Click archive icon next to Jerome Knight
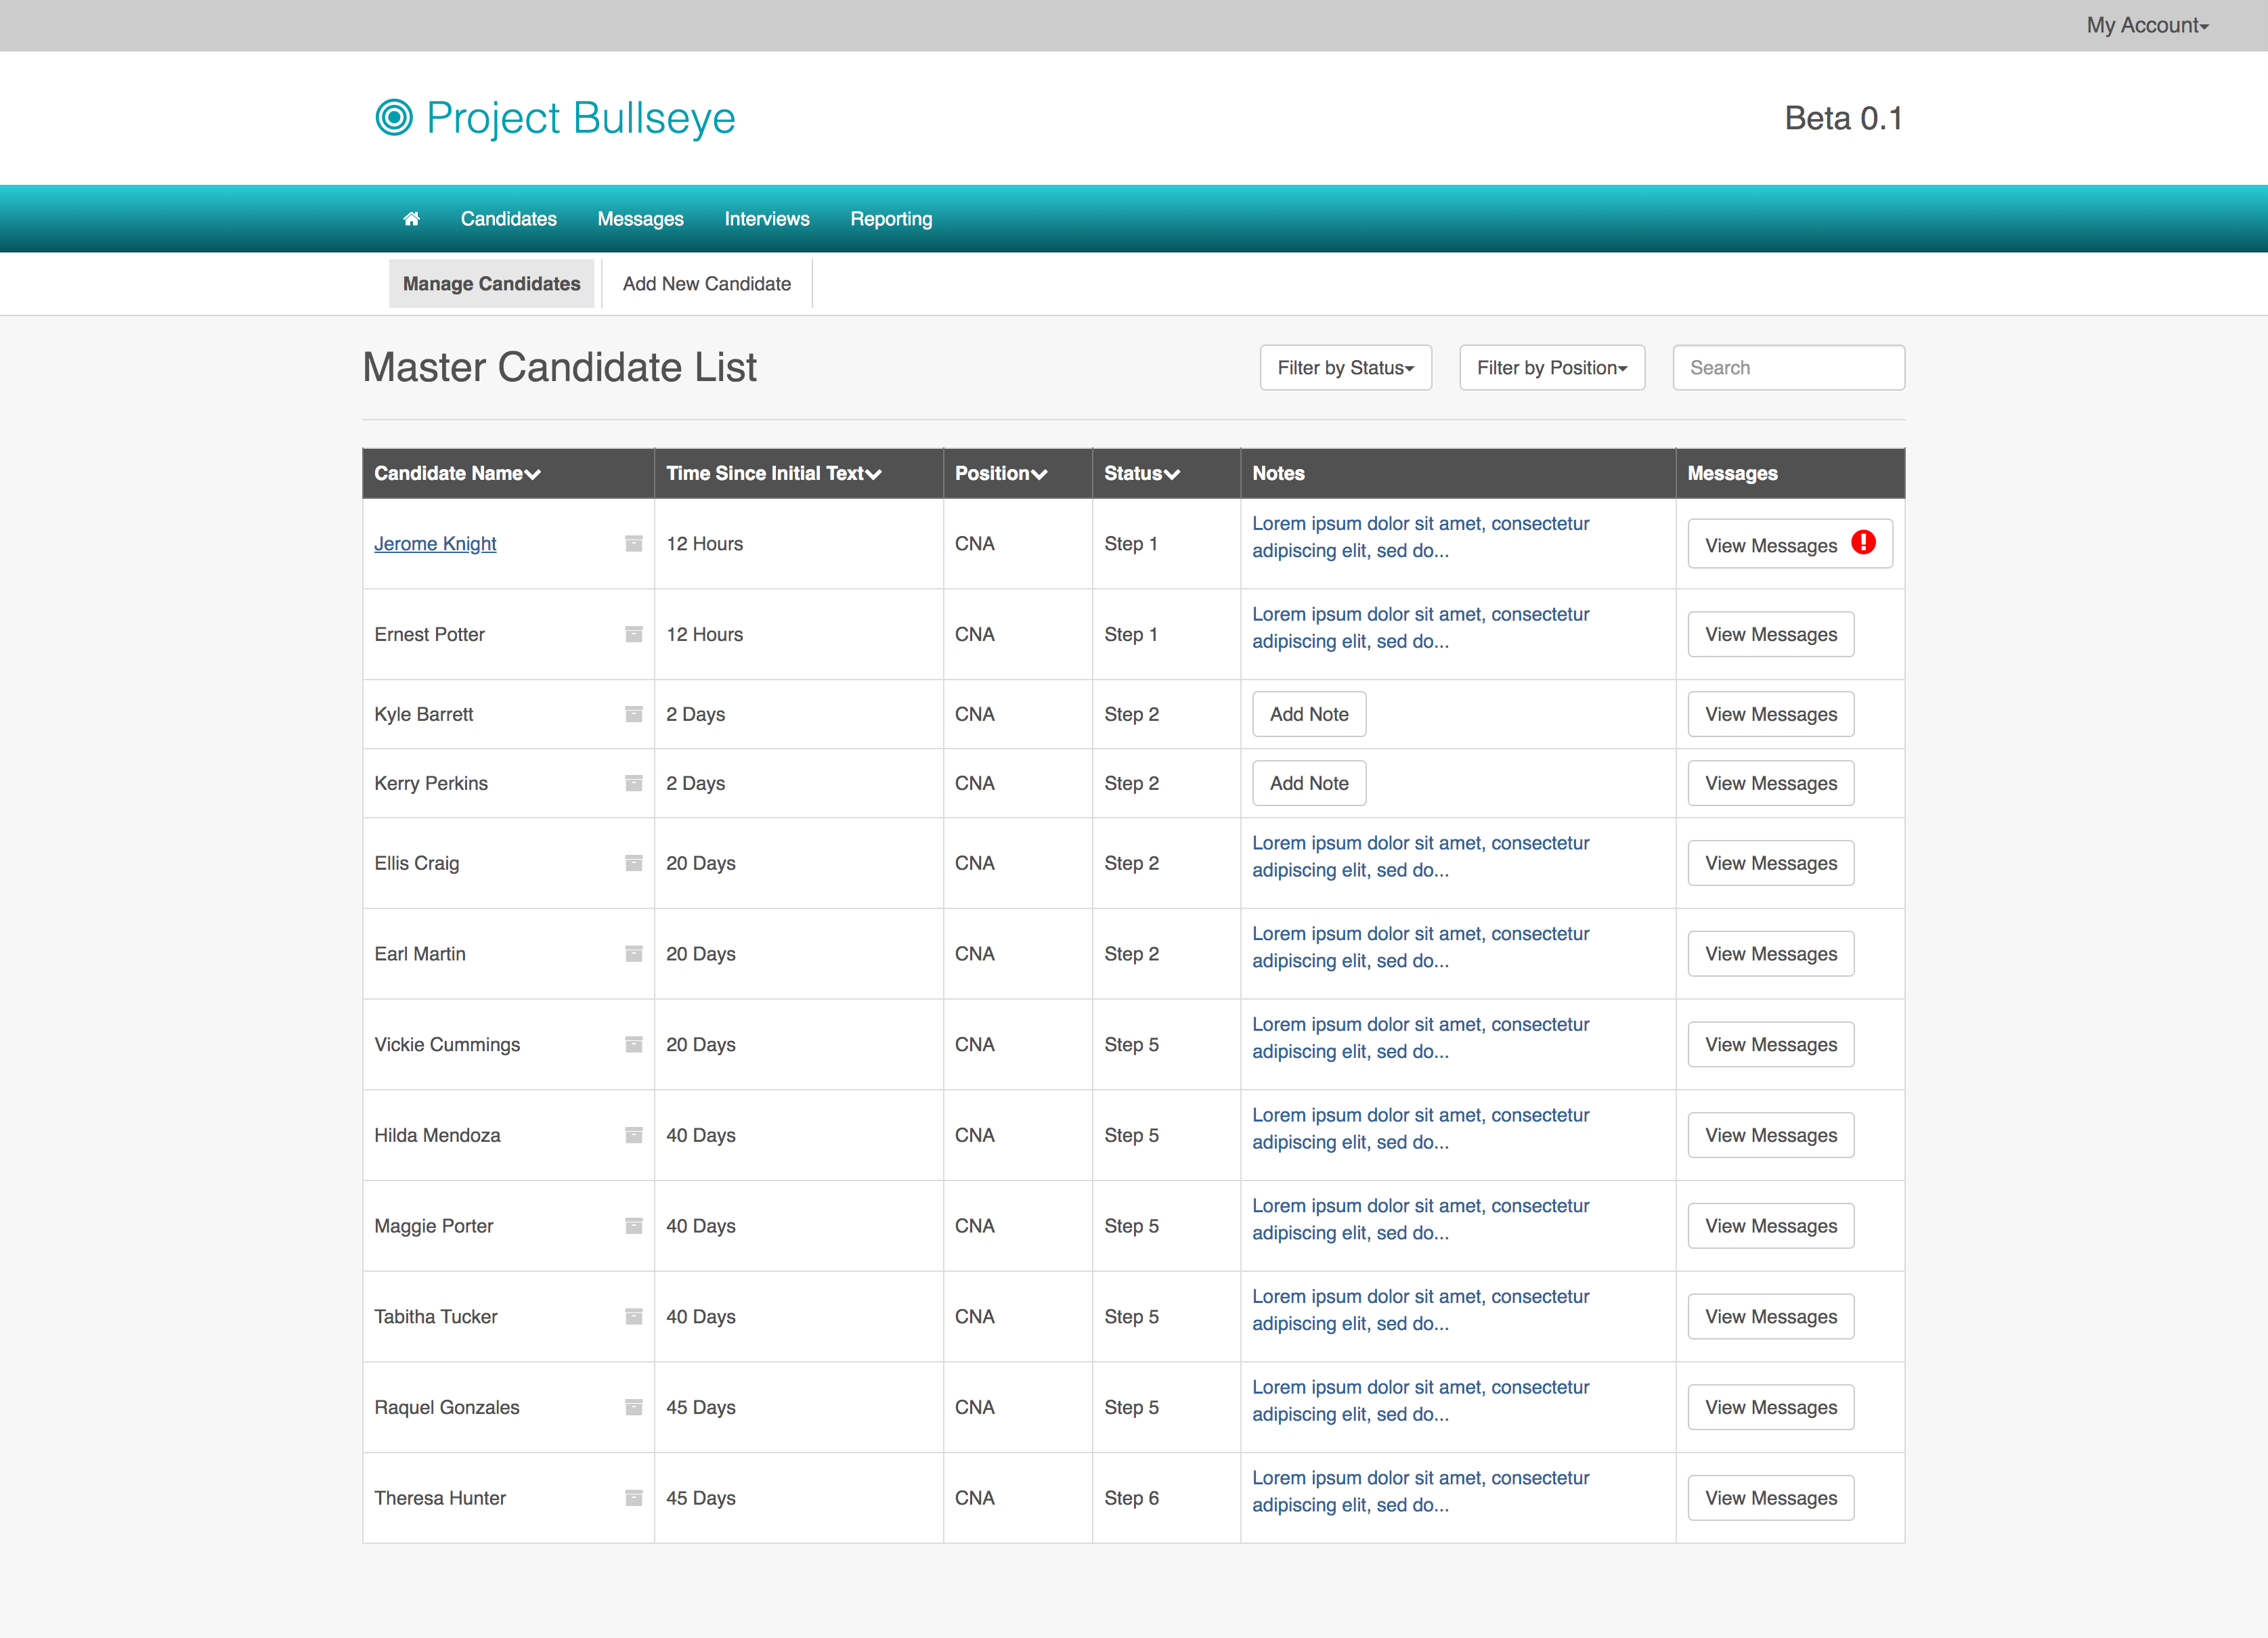Screen dimensions: 2268x1638 pyautogui.click(x=633, y=543)
